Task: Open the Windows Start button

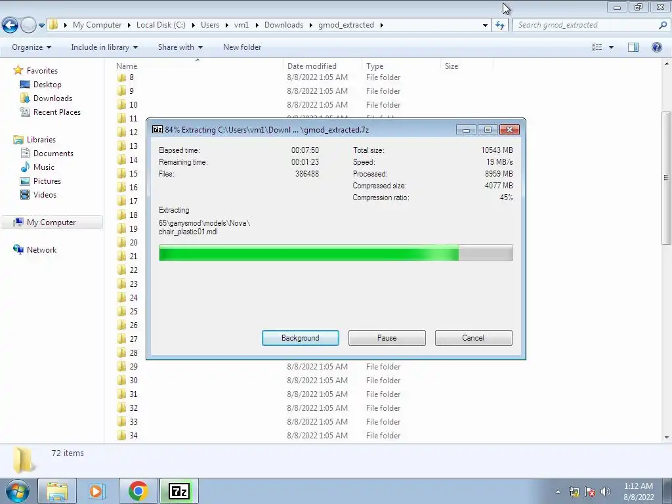Action: point(17,491)
